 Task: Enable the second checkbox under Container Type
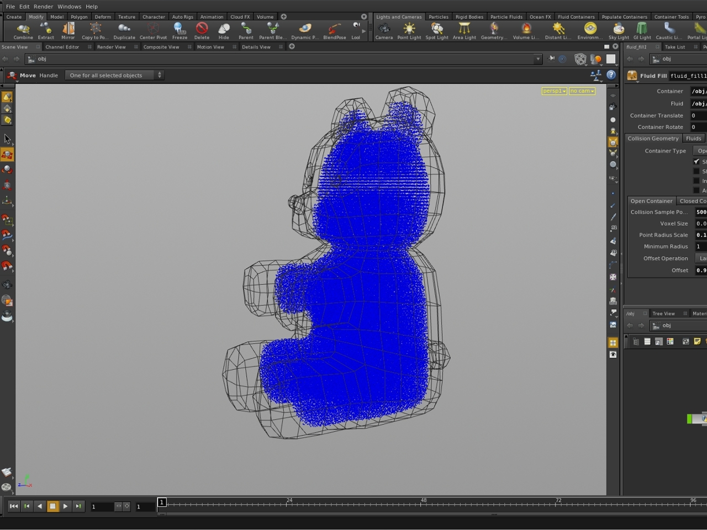click(697, 171)
